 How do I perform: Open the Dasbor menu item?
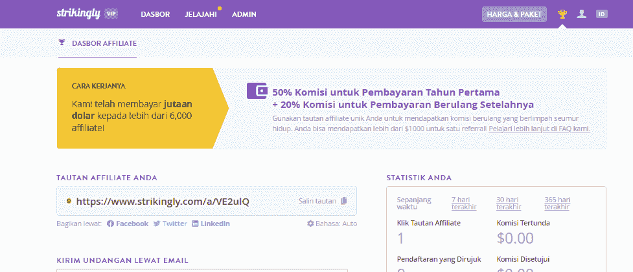coord(155,14)
